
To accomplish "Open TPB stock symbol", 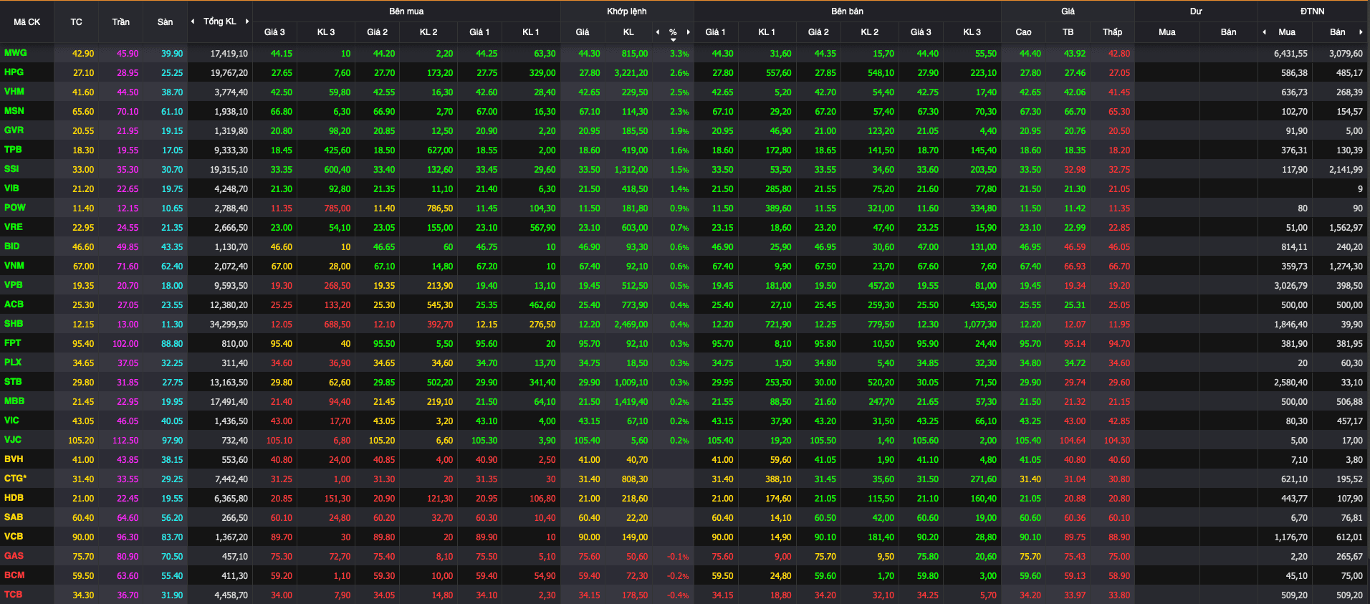I will 13,150.
